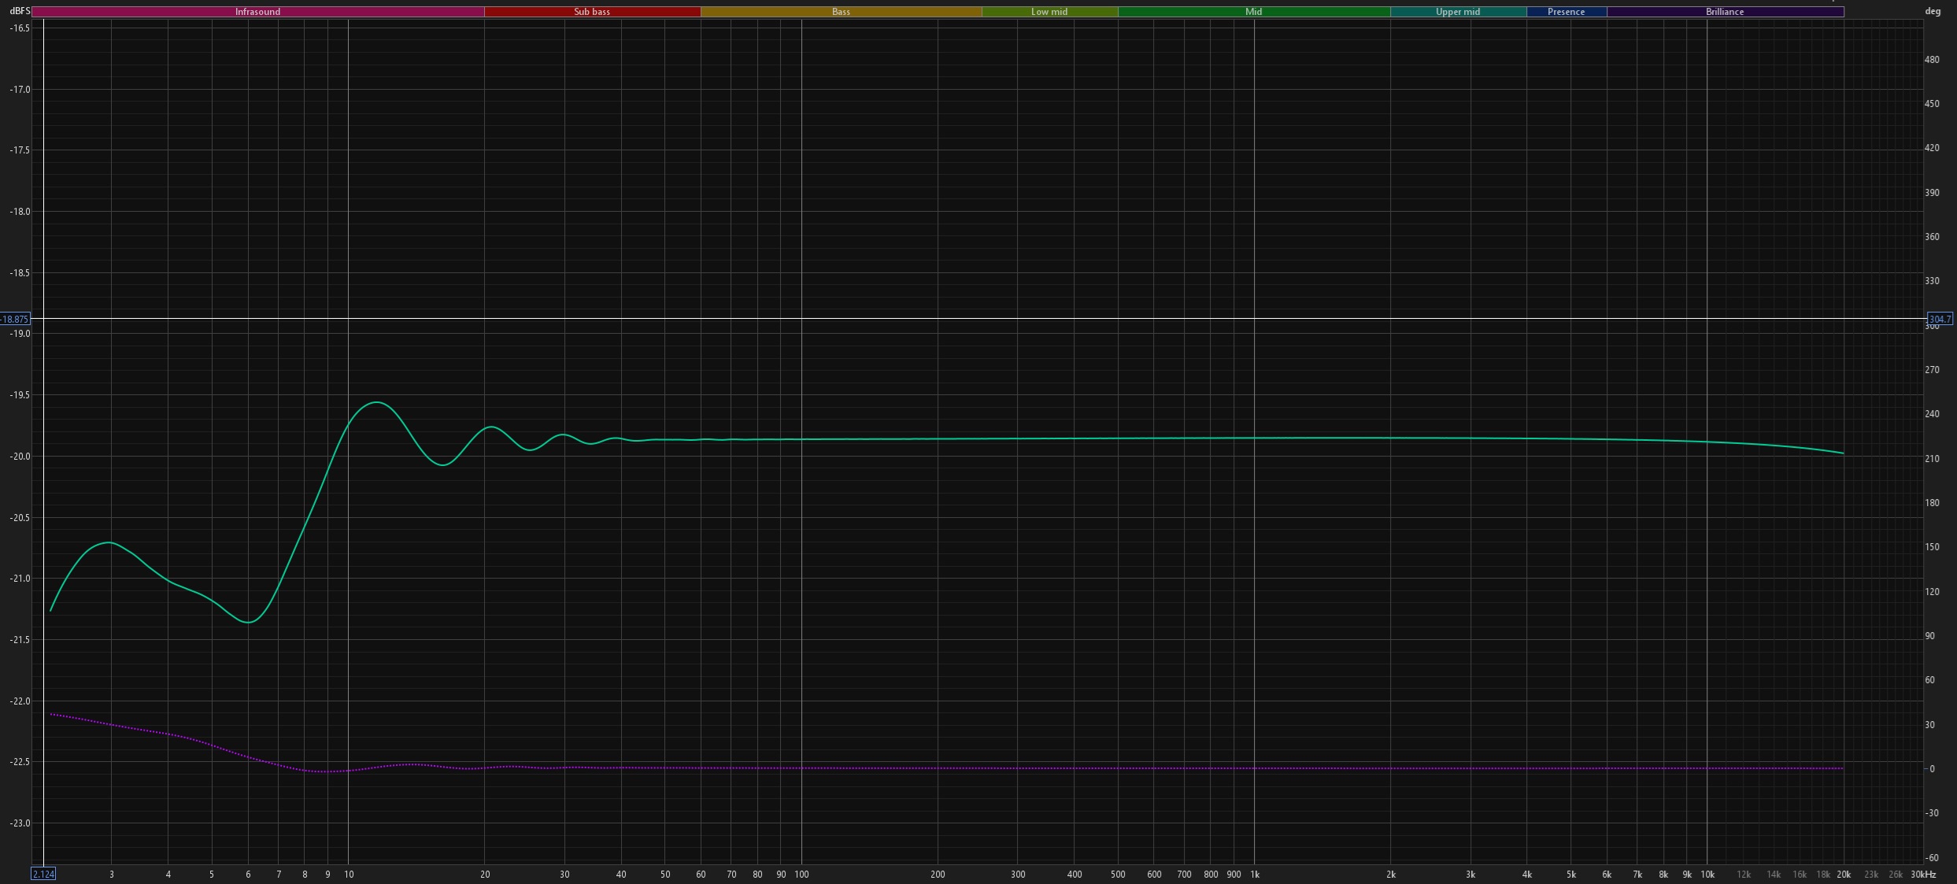The image size is (1957, 884).
Task: Click the 500 Hz frequency axis tick
Action: pos(1118,875)
